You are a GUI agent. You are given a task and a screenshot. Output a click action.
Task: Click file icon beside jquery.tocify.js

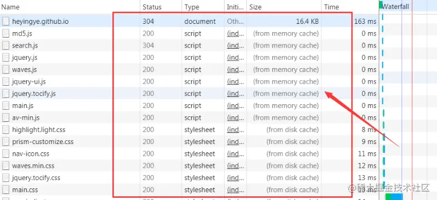coord(6,94)
